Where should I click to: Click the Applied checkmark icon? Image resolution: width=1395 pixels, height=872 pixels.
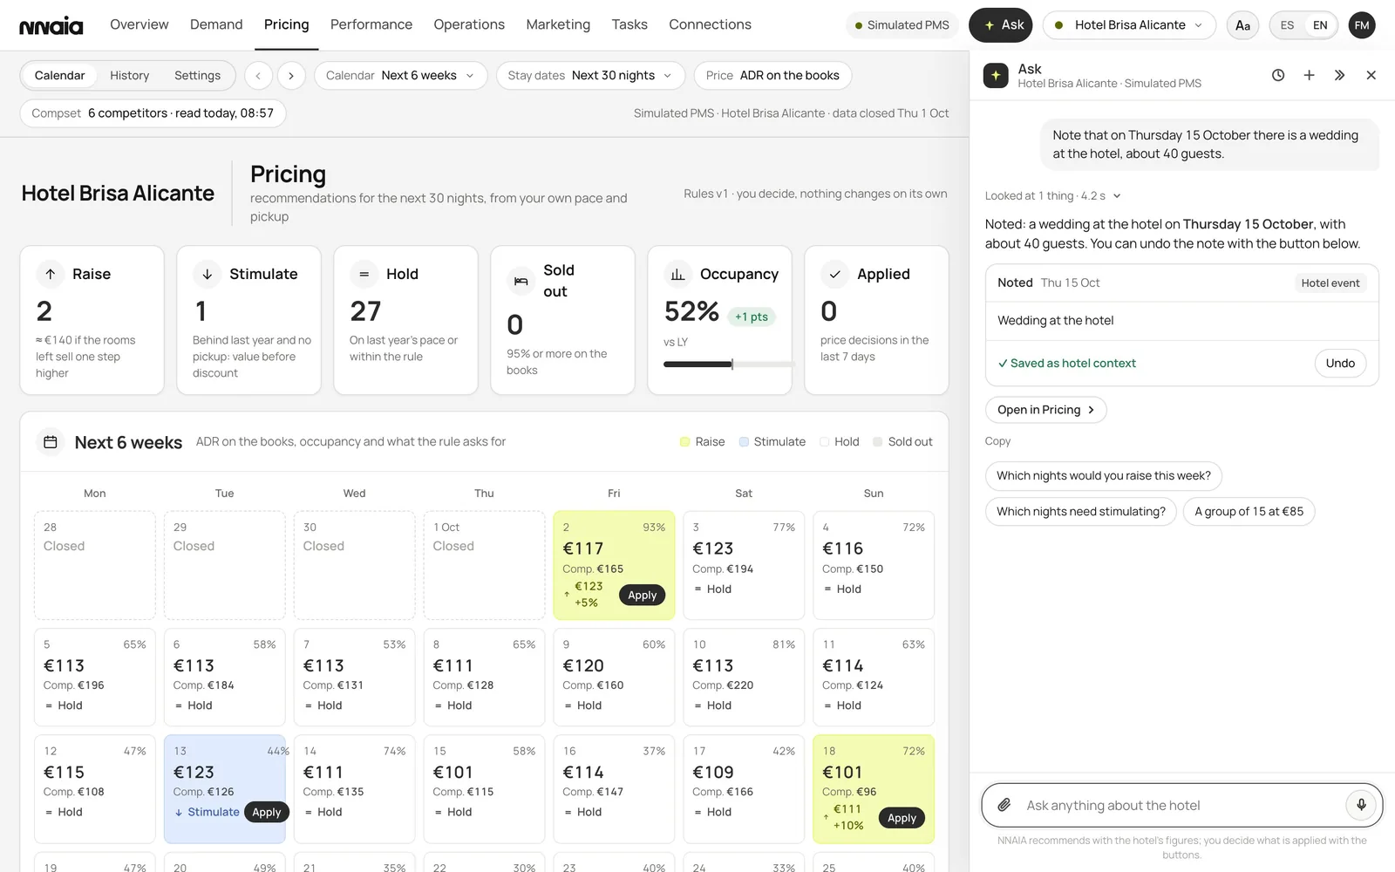[834, 274]
